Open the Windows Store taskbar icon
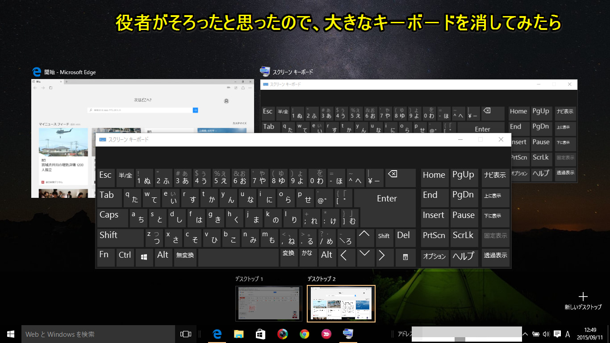 260,334
